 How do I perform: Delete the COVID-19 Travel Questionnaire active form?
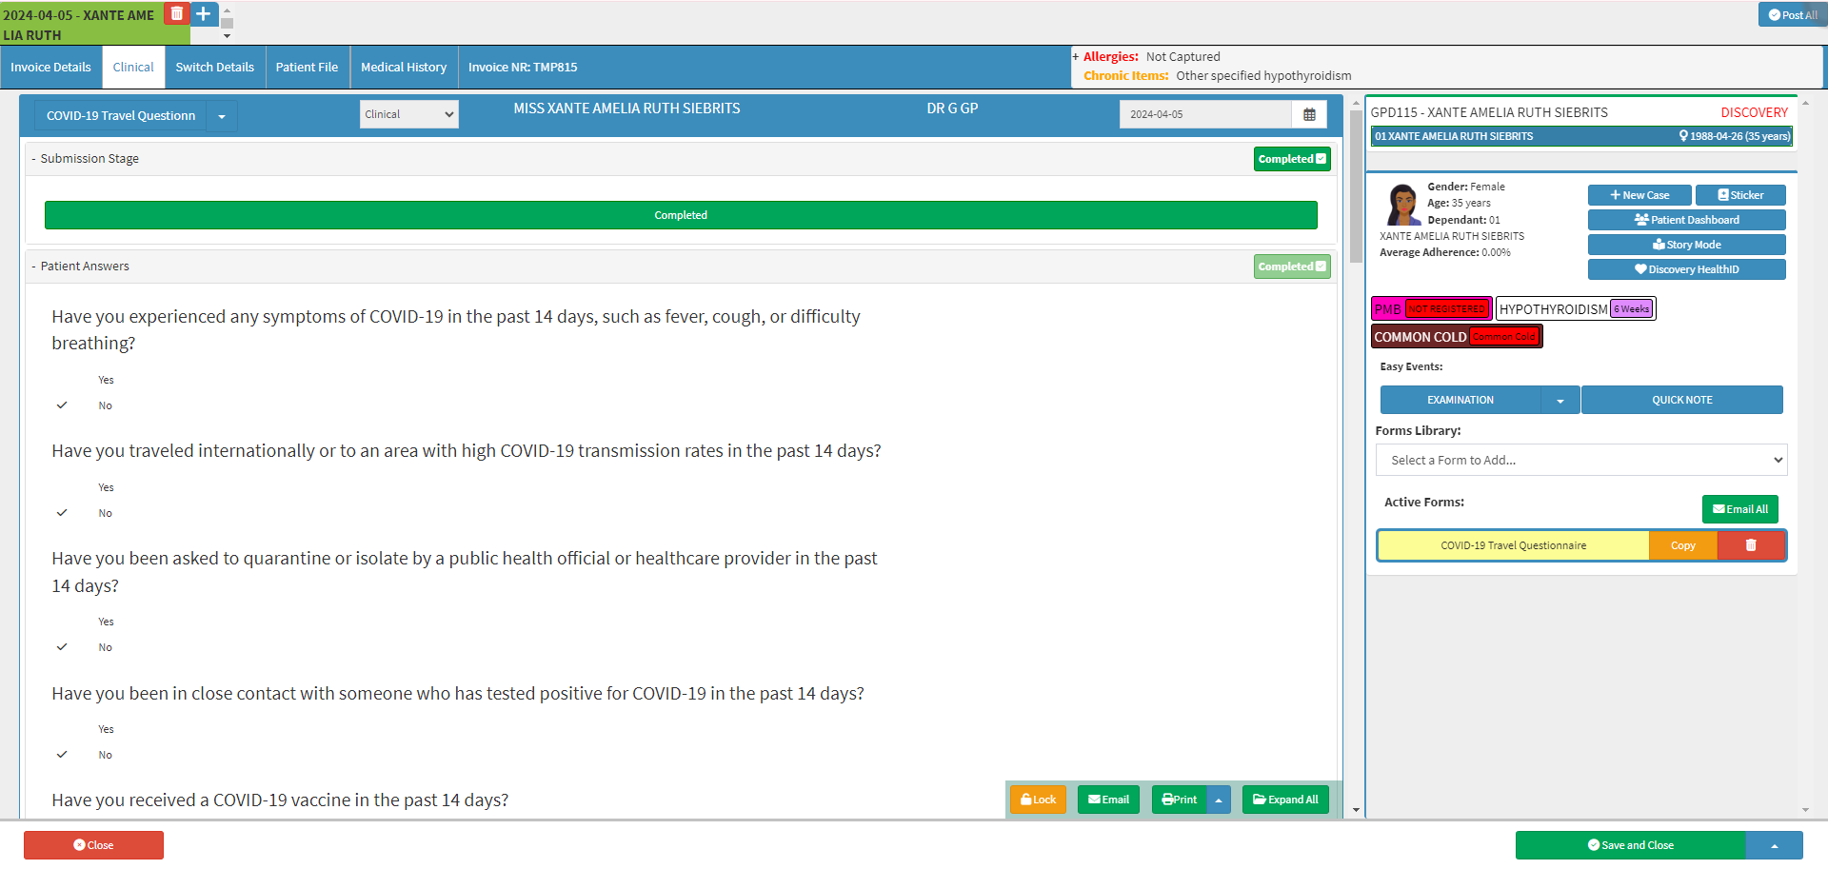click(1751, 545)
